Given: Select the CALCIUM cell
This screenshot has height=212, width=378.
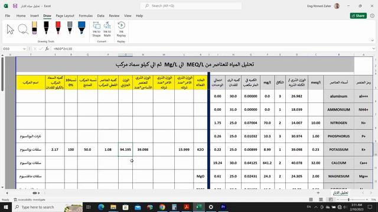Looking at the screenshot, I should pyautogui.click(x=338, y=163).
